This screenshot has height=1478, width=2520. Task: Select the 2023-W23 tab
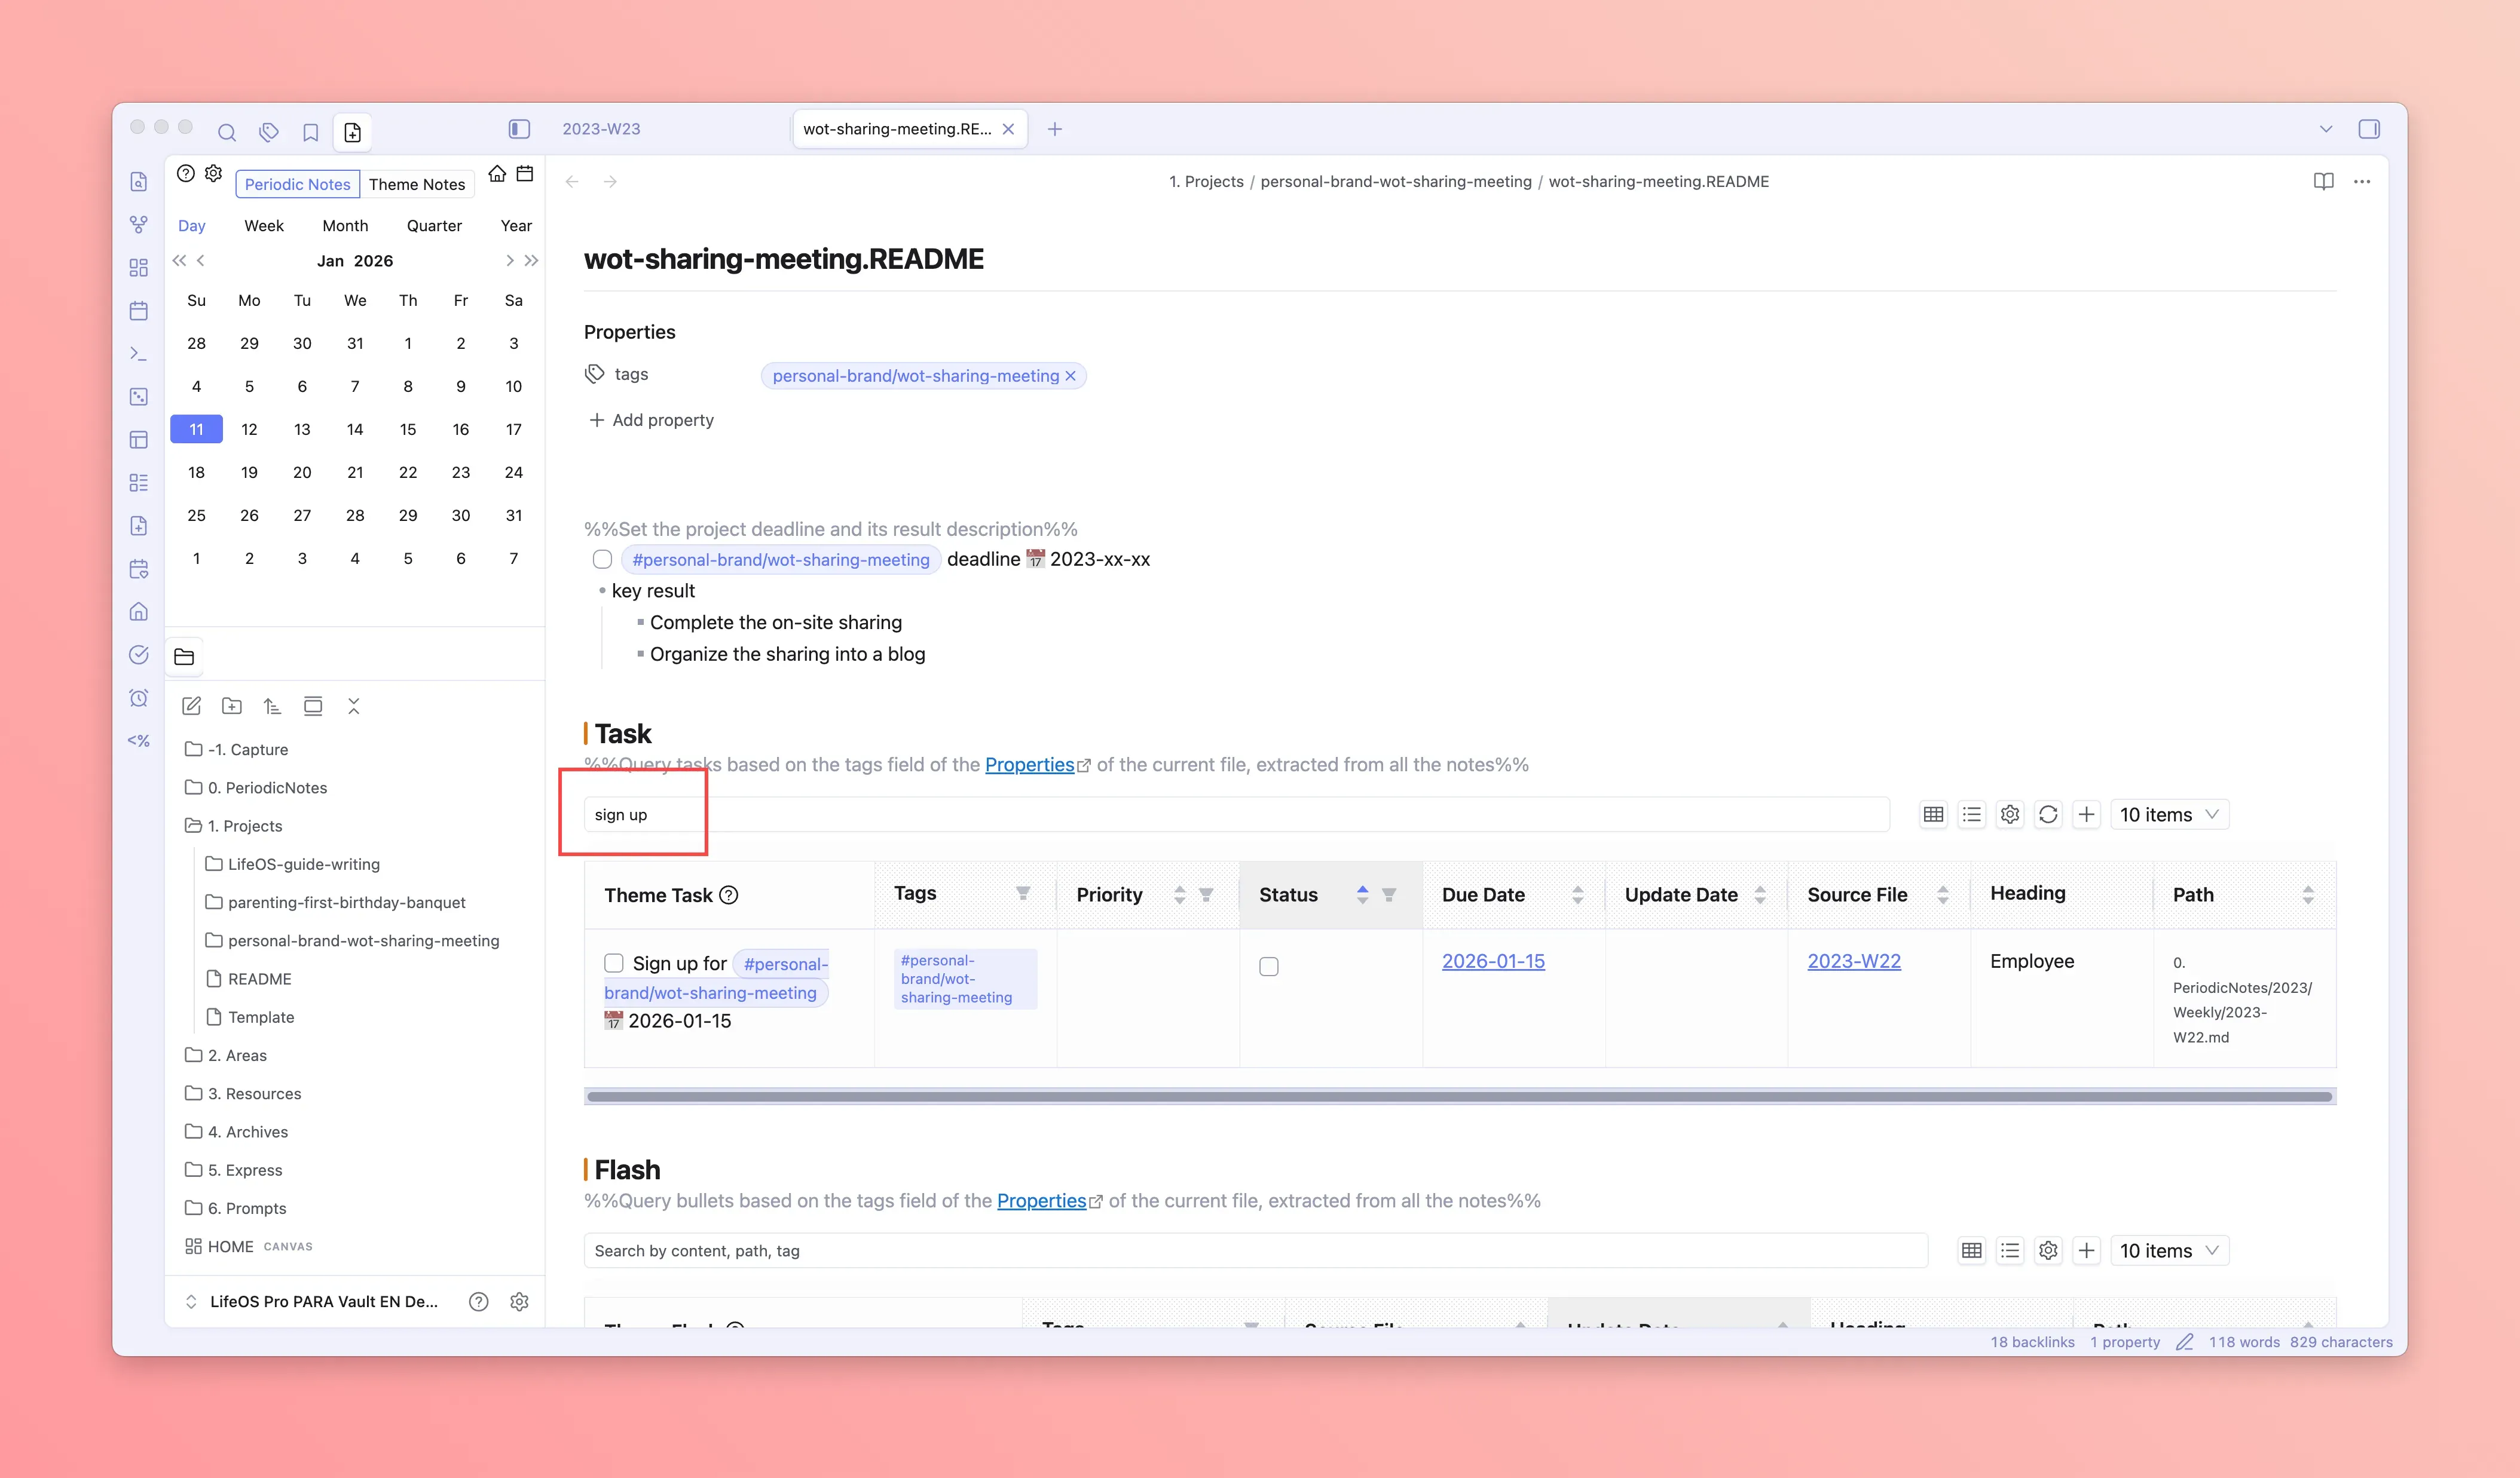601,129
